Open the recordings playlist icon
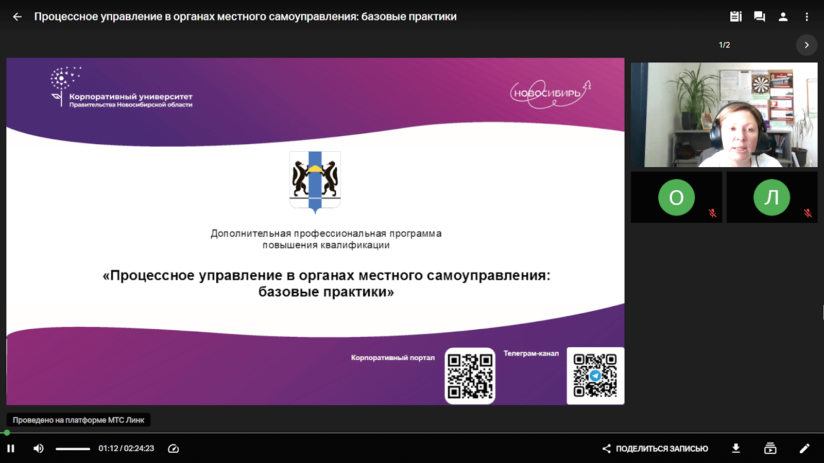Screen dimensions: 824x463 tap(770, 449)
